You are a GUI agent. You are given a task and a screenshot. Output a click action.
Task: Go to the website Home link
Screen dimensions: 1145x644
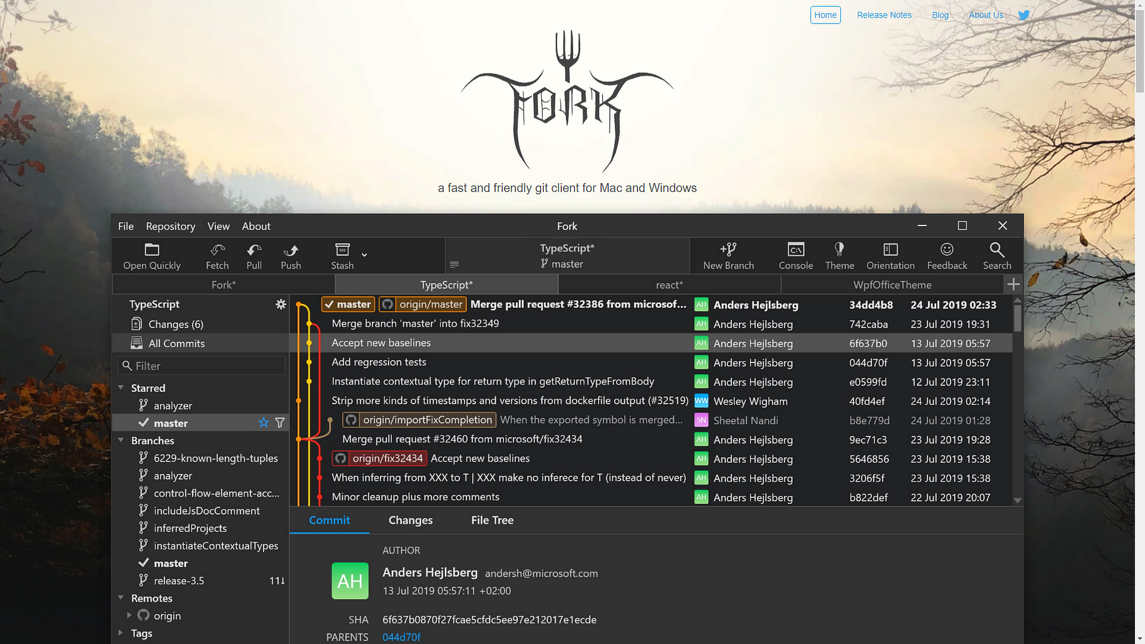(x=825, y=15)
